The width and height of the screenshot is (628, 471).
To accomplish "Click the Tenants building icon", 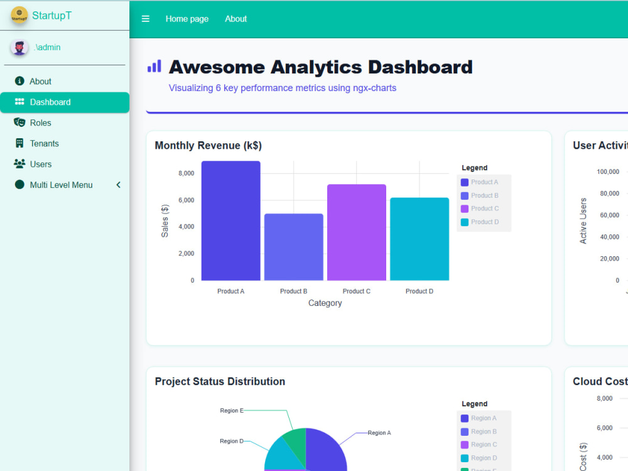I will pos(19,143).
